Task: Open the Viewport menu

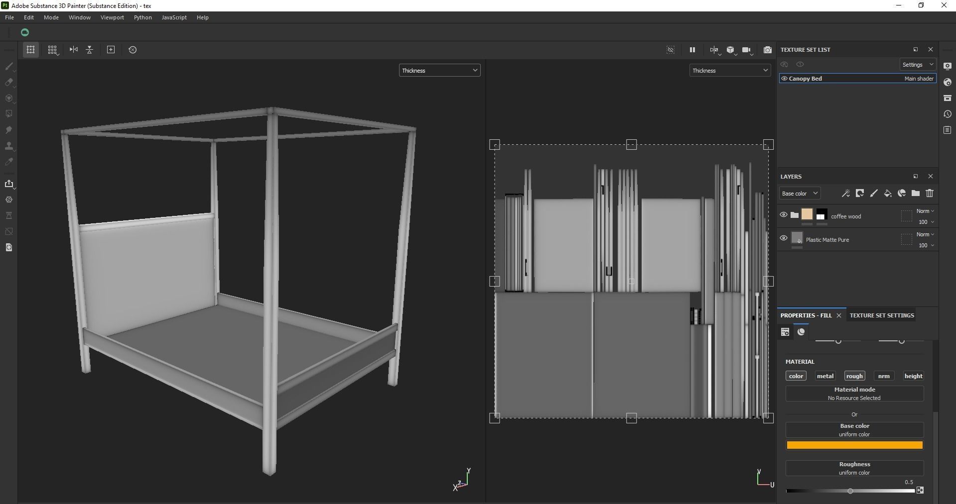Action: pos(112,17)
